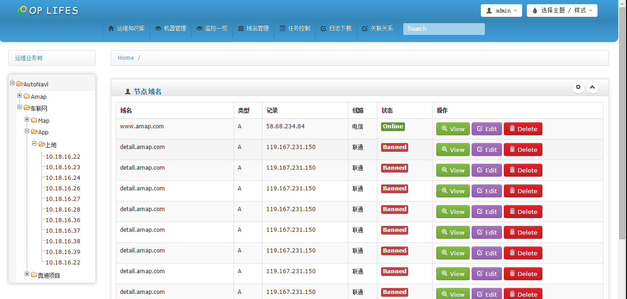This screenshot has width=627, height=299.
Task: Click the user icon on admin button
Action: click(489, 11)
